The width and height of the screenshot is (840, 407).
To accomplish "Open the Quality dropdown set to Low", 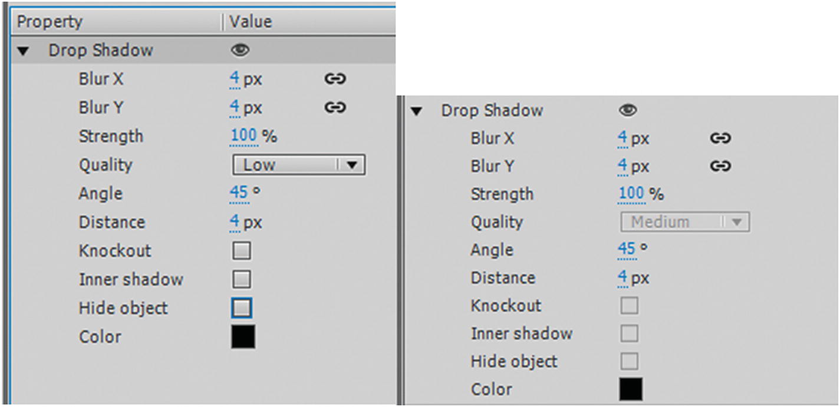I will [x=299, y=165].
